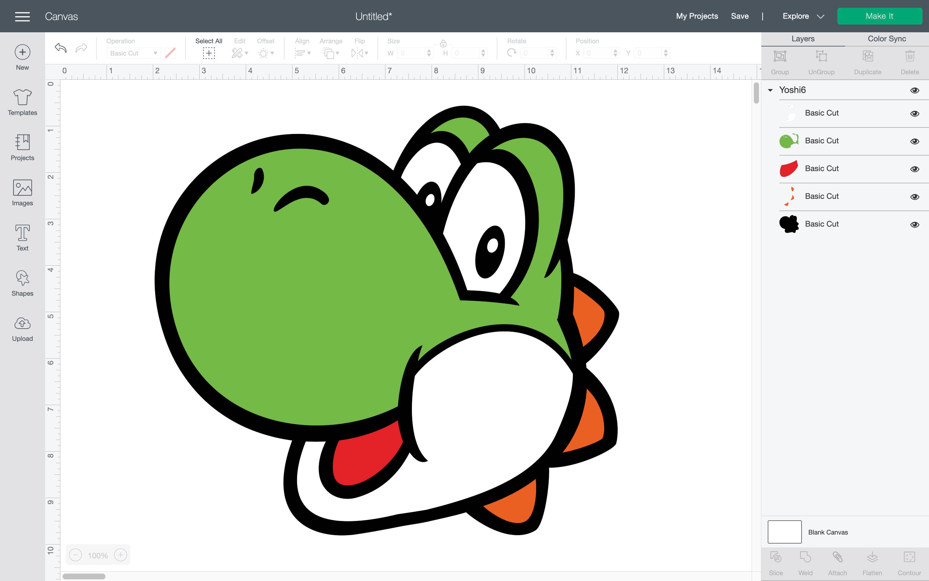
Task: Click the Delete trash icon
Action: [910, 56]
